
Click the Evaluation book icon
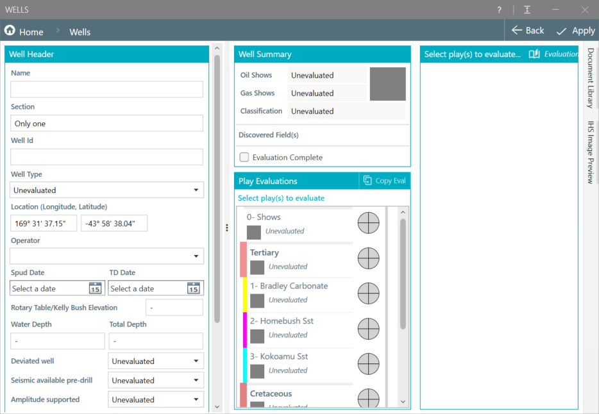534,54
